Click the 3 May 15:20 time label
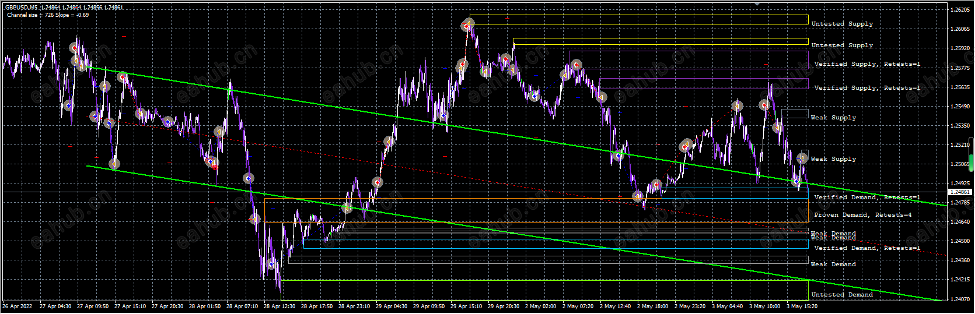Screen dimensions: 975x314 802,306
